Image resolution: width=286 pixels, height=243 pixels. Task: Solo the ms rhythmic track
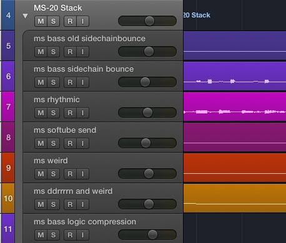(54, 113)
